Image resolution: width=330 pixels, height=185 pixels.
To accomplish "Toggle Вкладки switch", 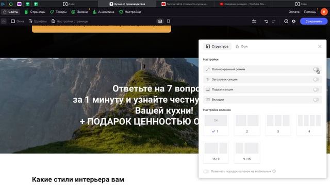I will (x=316, y=100).
